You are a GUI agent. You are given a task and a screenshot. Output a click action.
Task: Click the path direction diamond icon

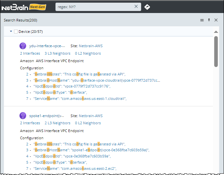click(147, 7)
